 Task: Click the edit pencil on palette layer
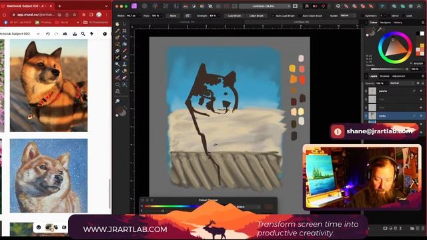414,91
